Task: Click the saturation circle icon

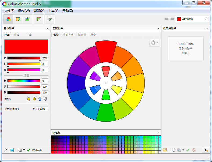Action: click(34, 99)
